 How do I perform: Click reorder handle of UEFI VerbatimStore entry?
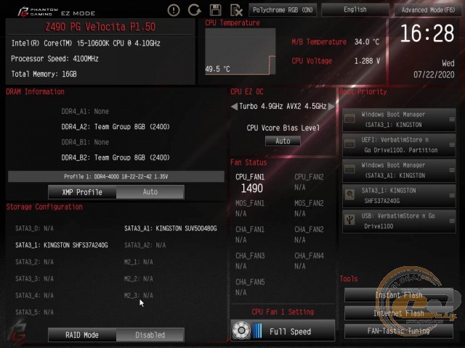pos(452,145)
